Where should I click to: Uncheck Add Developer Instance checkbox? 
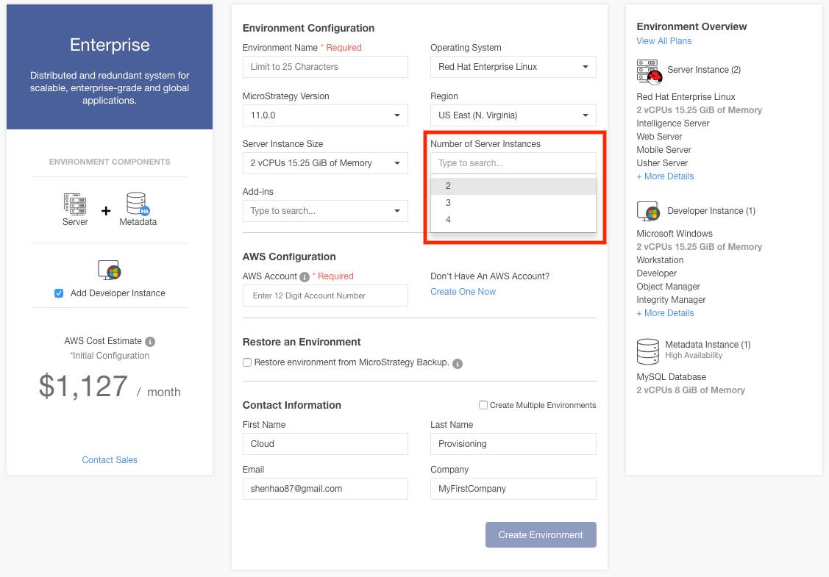(59, 293)
